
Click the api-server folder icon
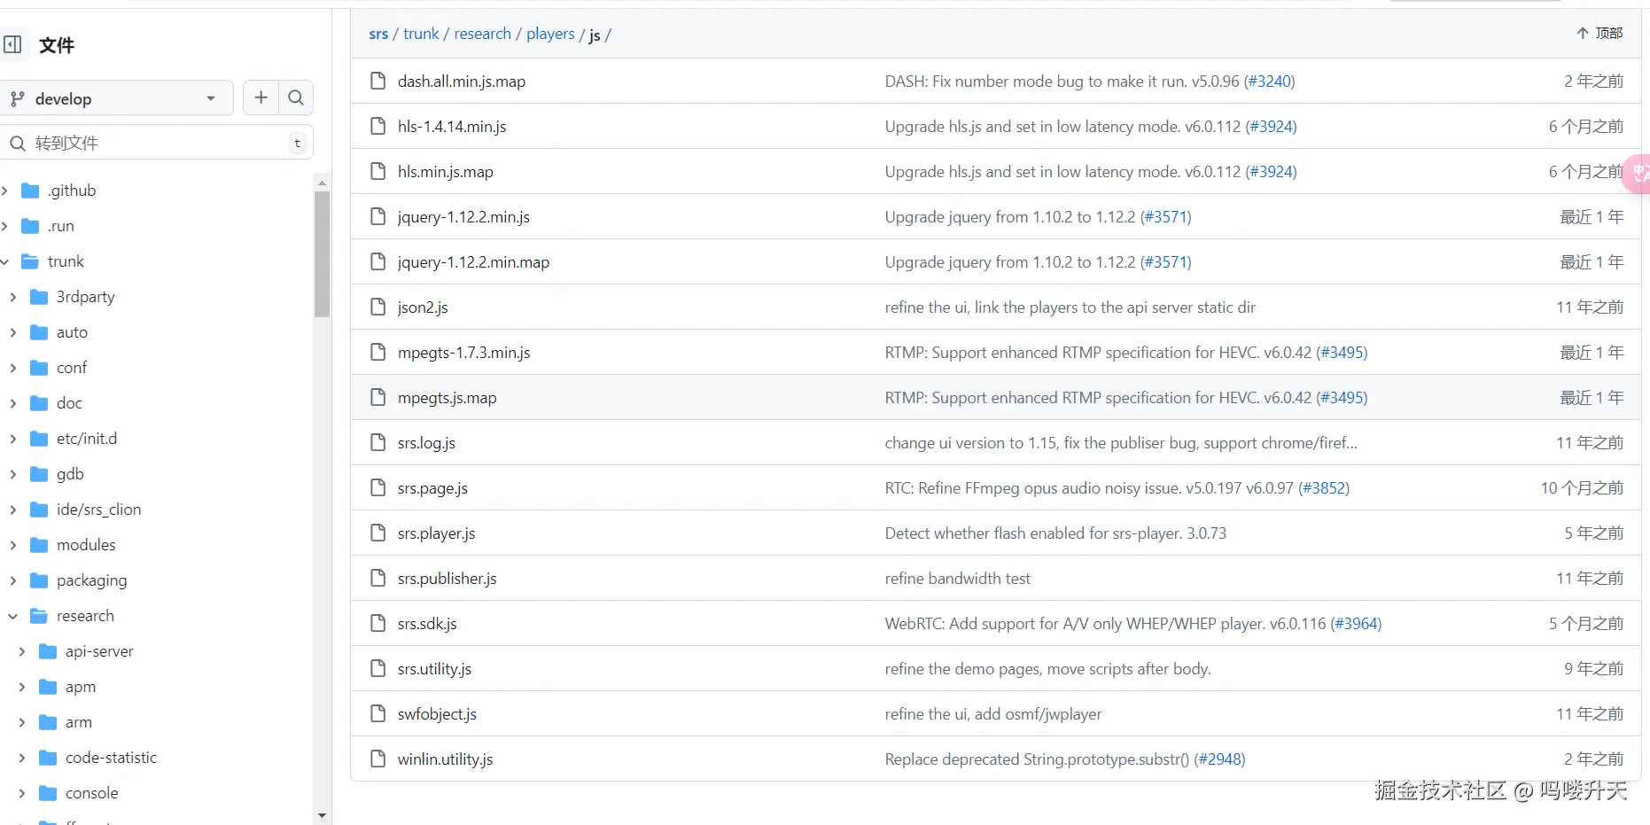[48, 651]
